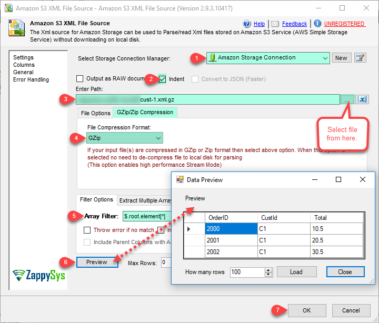
Task: Enable Throw error if no match
Action: [87, 230]
